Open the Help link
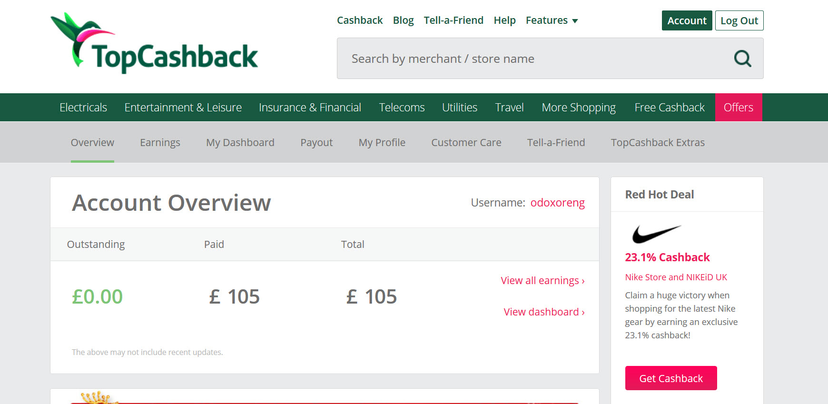Viewport: 828px width, 404px height. point(504,20)
